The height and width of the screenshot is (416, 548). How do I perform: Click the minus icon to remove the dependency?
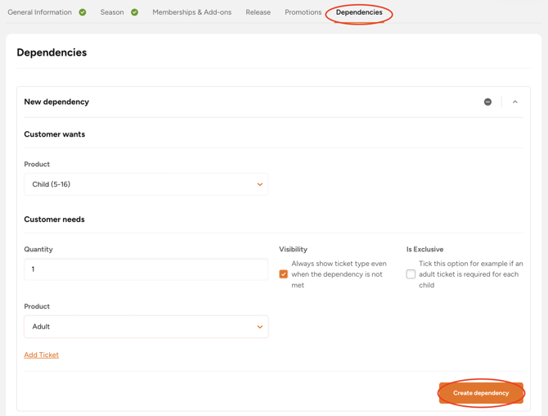click(487, 102)
